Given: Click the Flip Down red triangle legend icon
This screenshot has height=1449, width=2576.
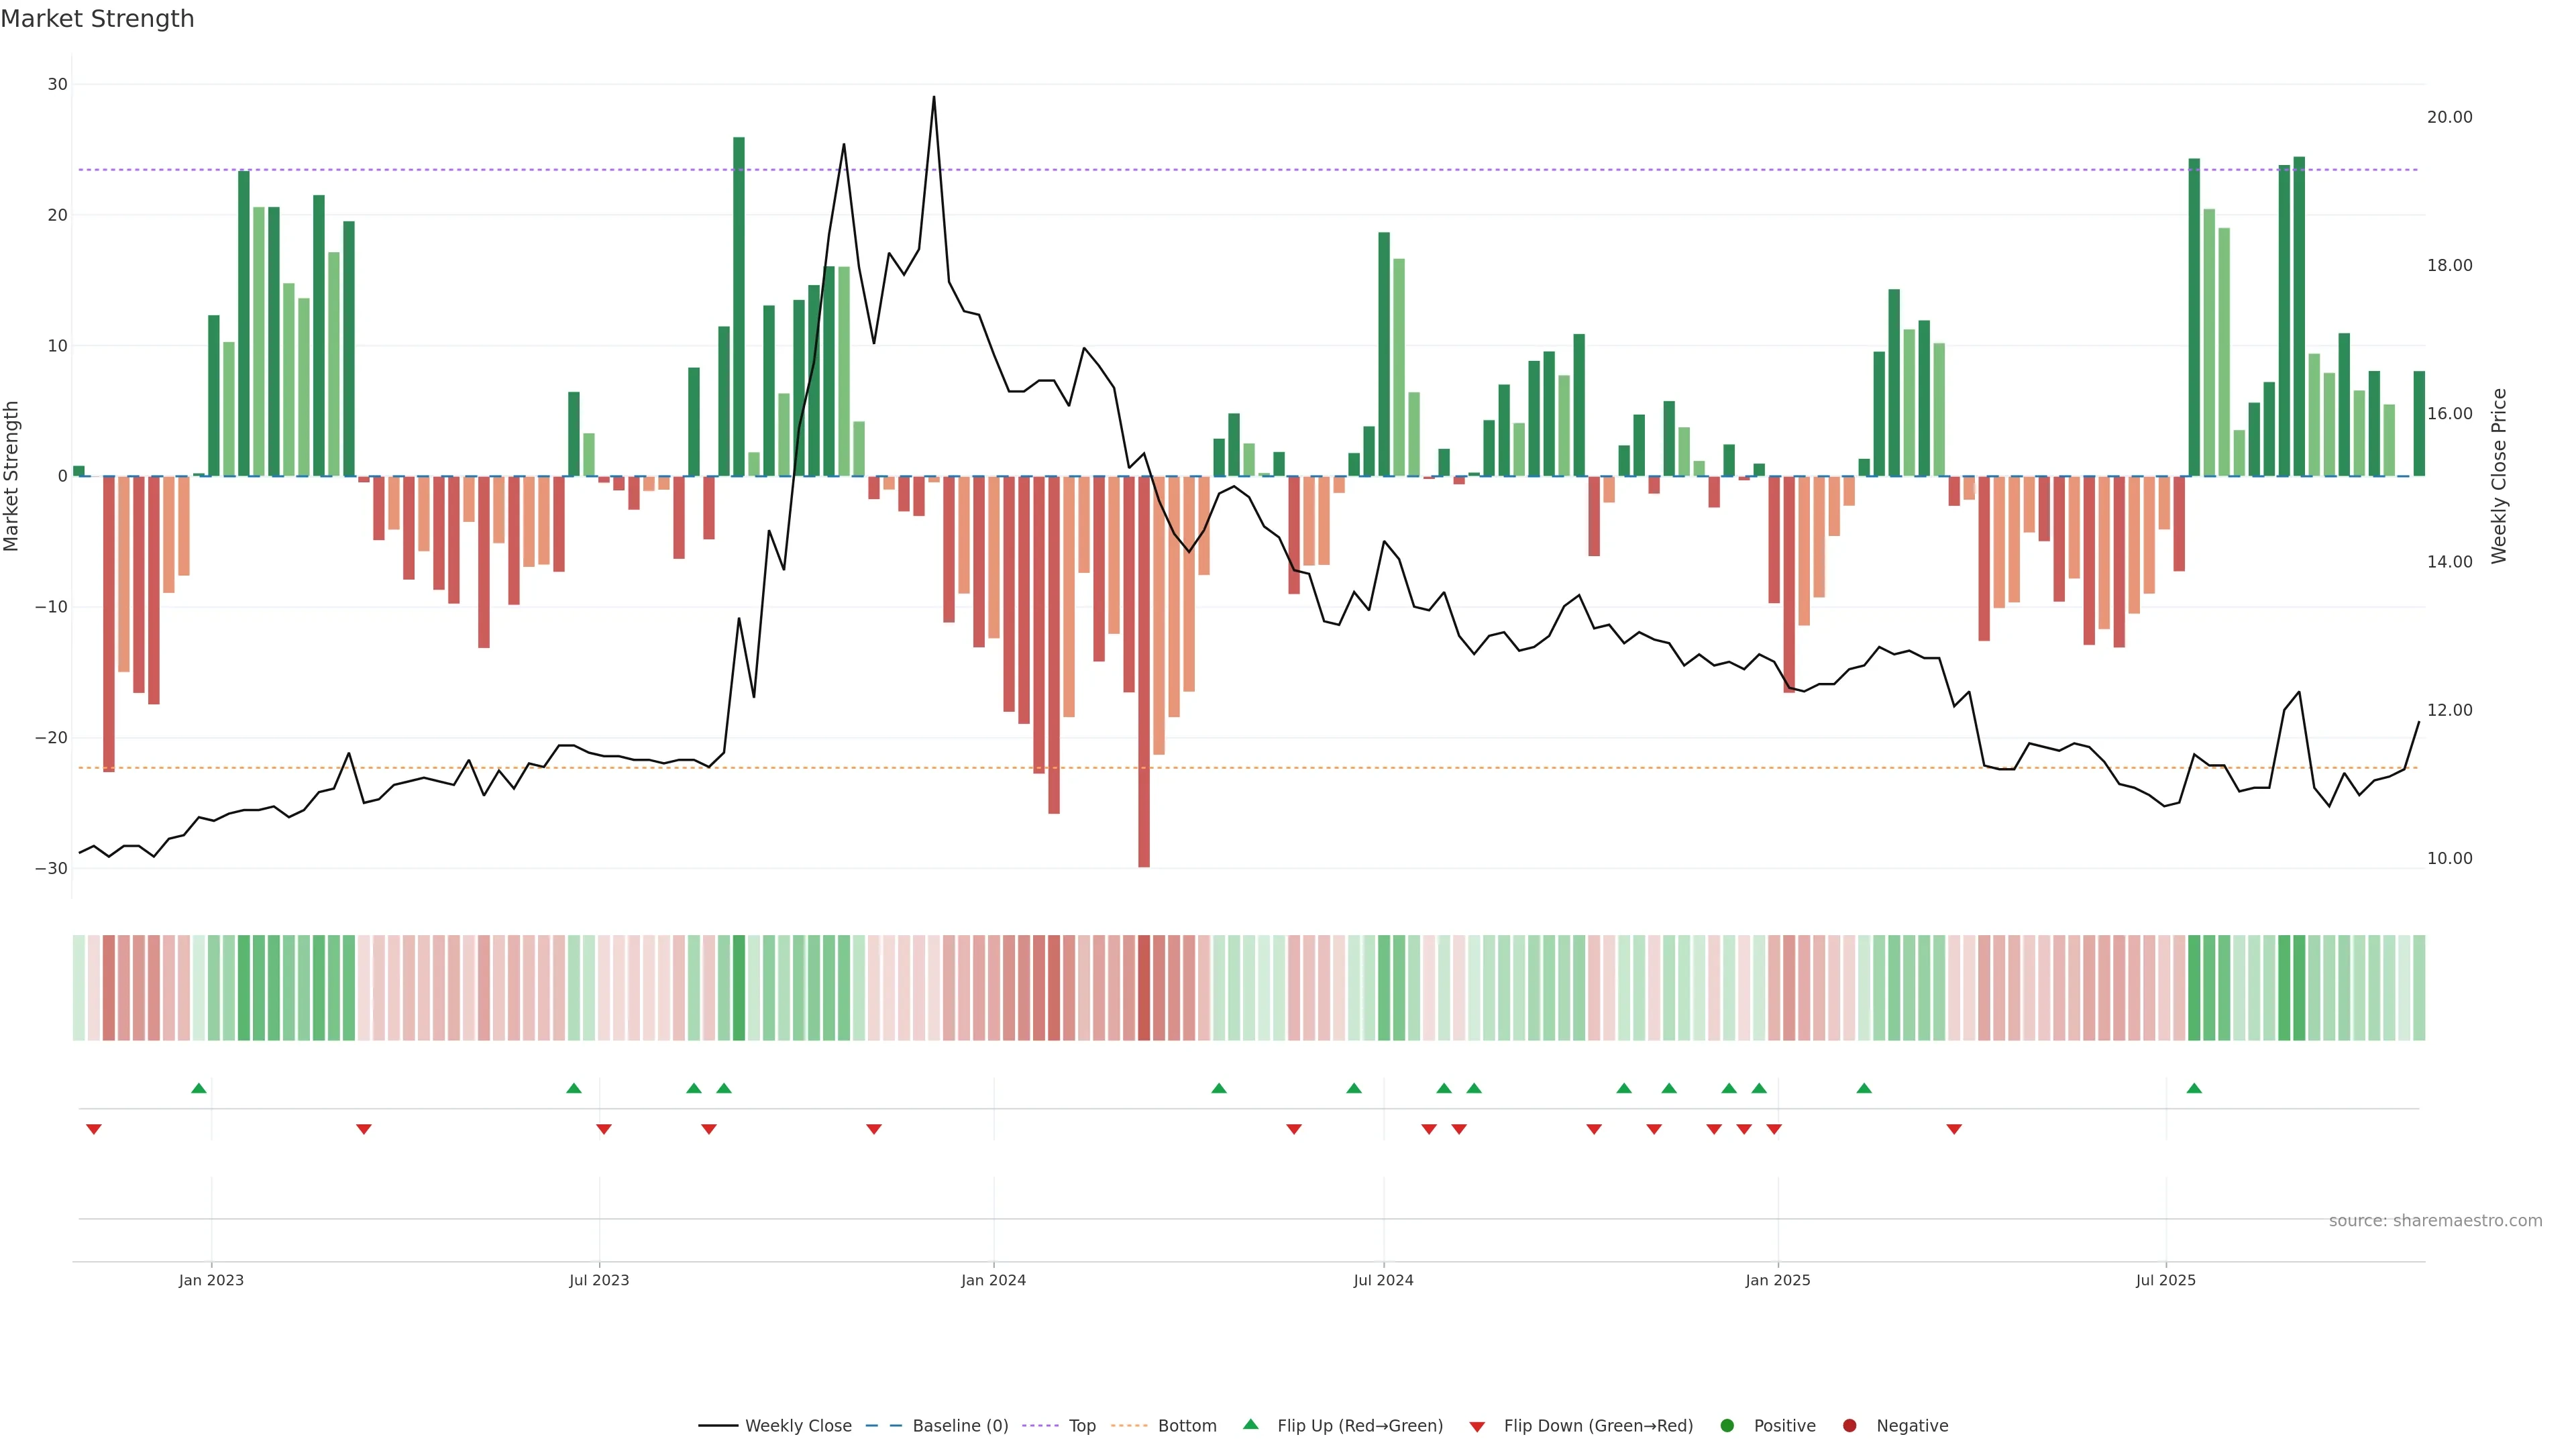Looking at the screenshot, I should (1477, 1426).
